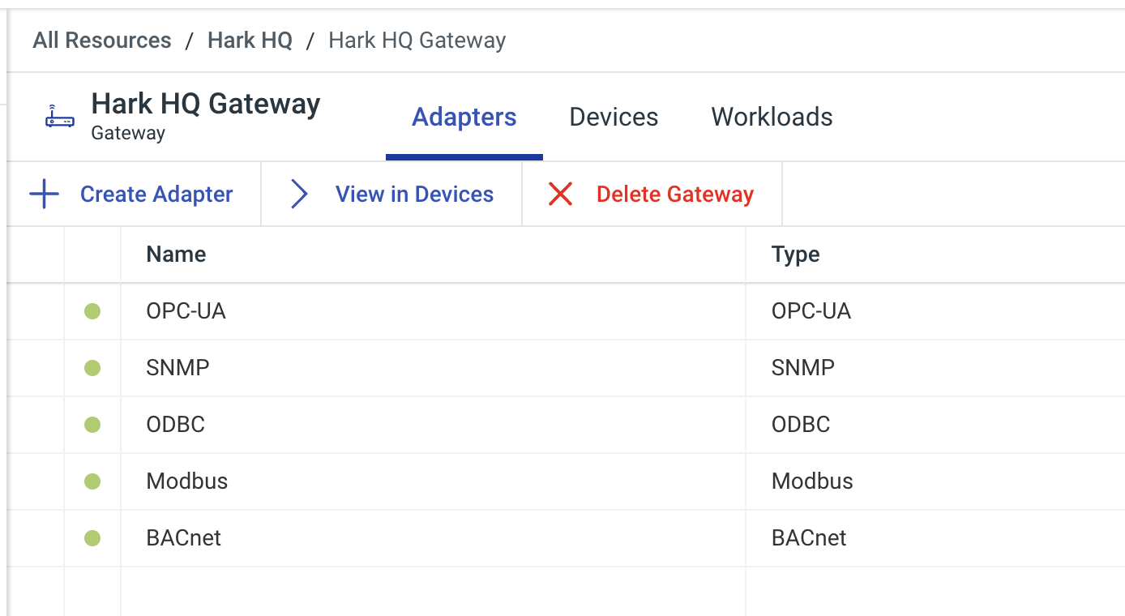Open the Modbus adapter row
The width and height of the screenshot is (1125, 616).
[566, 481]
